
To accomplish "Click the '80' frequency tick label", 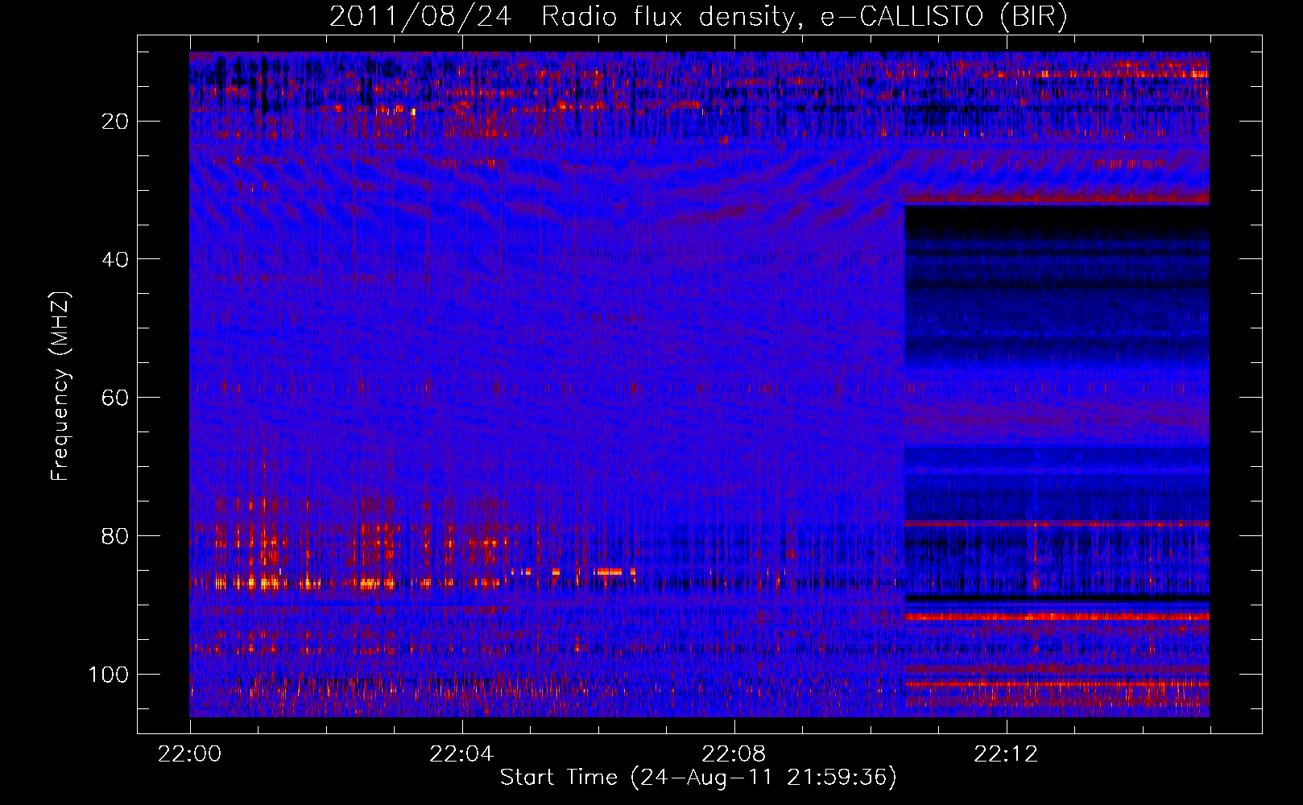I will [x=115, y=536].
